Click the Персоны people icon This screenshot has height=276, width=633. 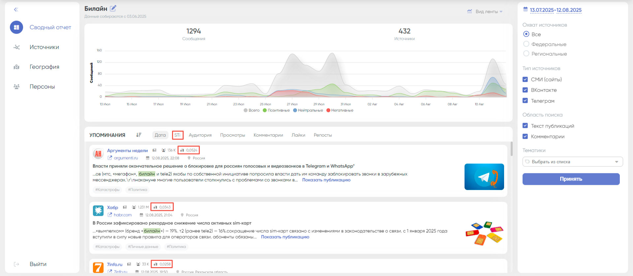click(16, 87)
